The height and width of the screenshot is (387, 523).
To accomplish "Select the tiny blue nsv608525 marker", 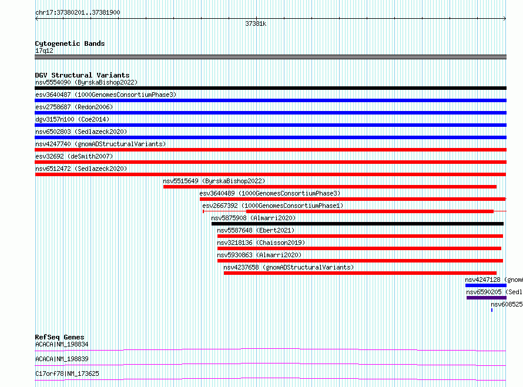I will (492, 310).
